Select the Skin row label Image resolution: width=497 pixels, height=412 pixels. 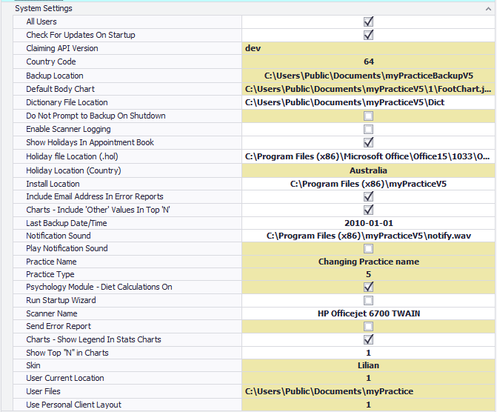[33, 365]
